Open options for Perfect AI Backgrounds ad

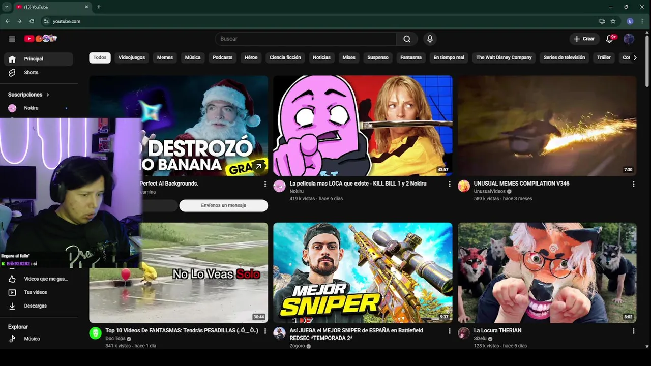coord(265,184)
